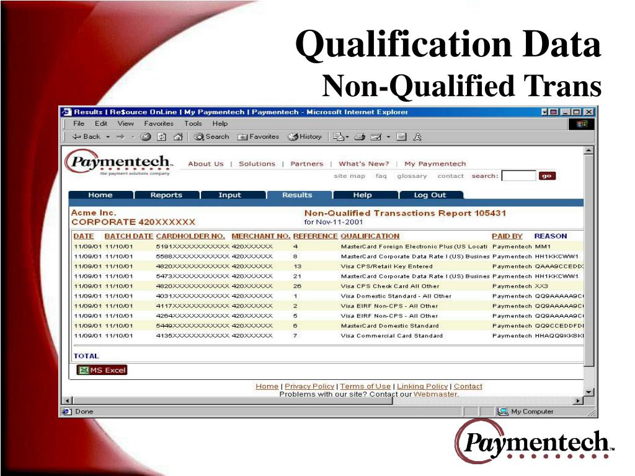
Task: Open the Edit menu
Action: [x=101, y=123]
